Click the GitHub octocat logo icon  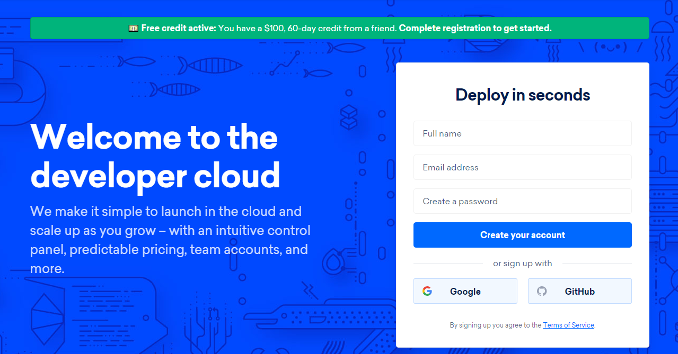(x=542, y=291)
